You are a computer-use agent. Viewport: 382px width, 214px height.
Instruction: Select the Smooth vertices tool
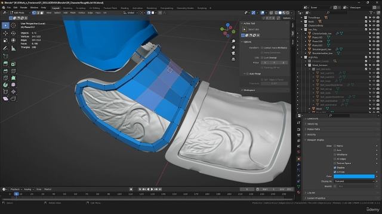click(x=13, y=85)
